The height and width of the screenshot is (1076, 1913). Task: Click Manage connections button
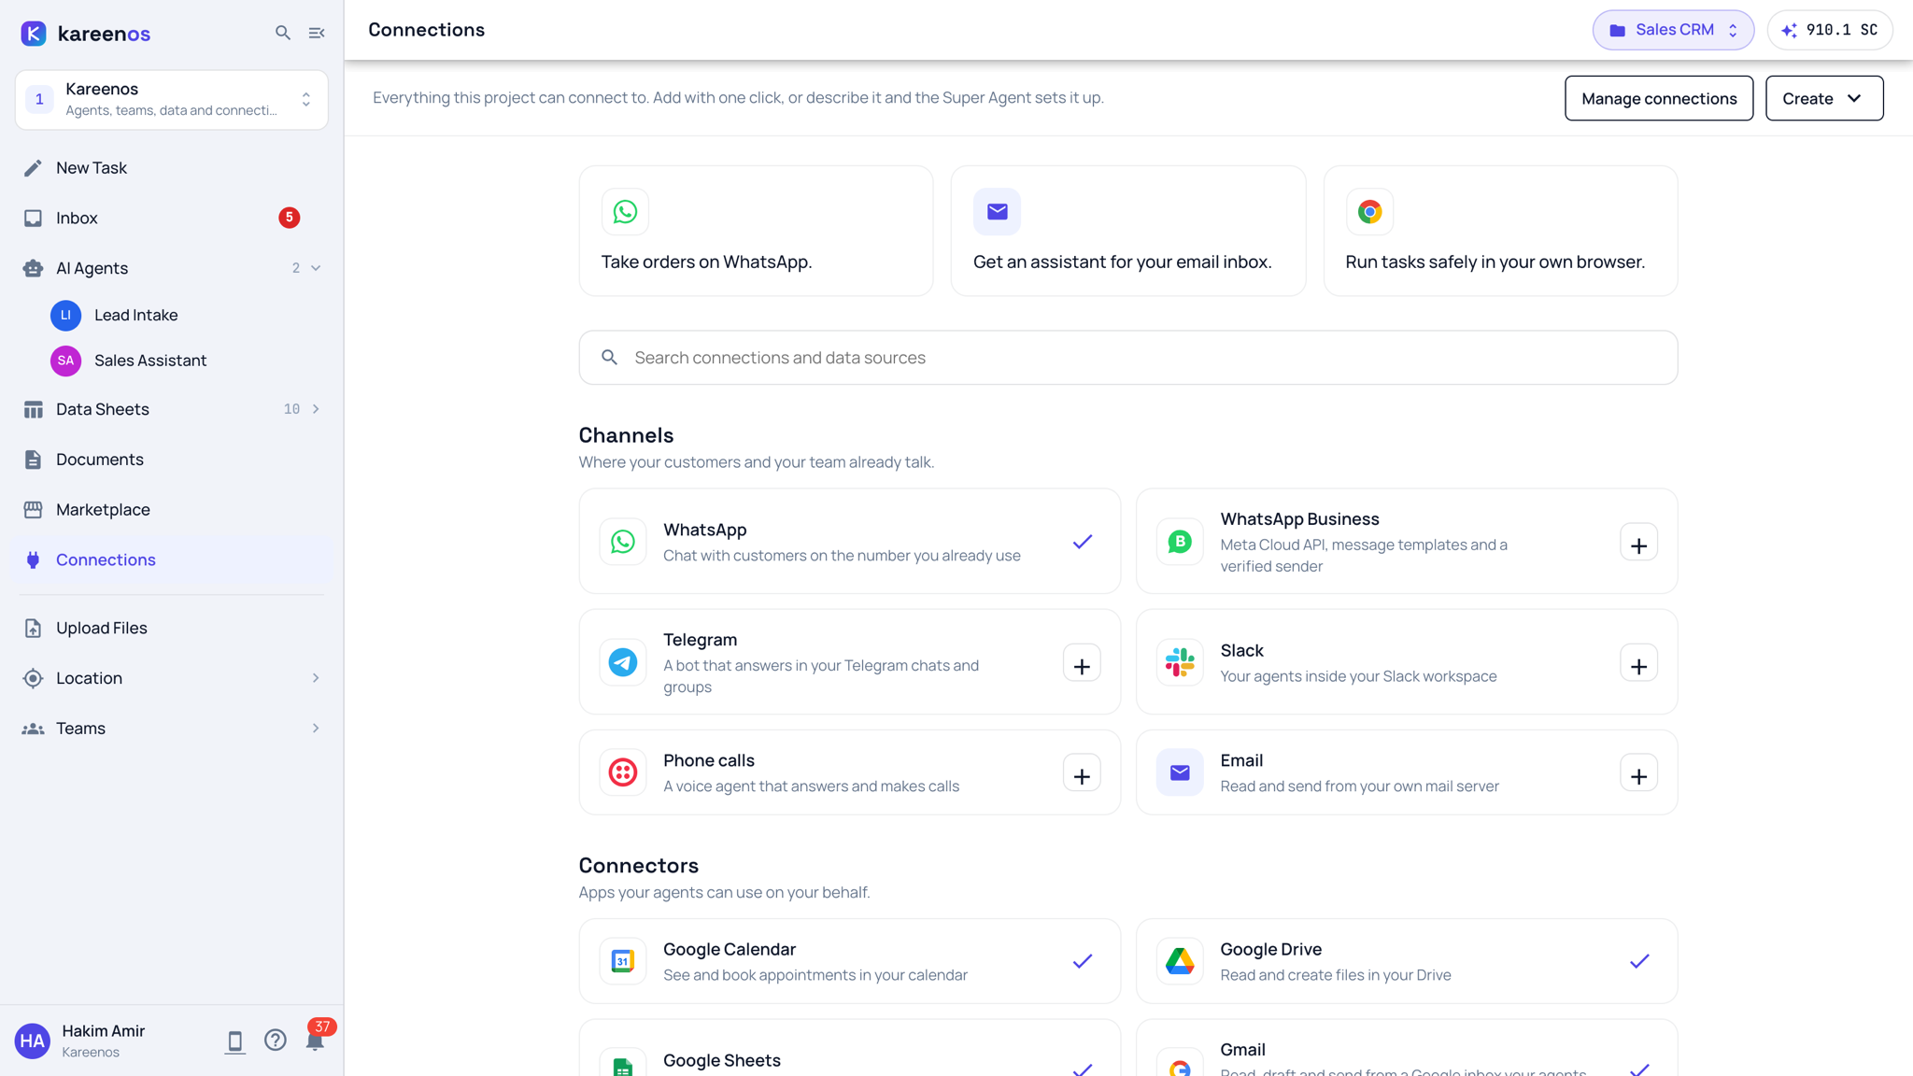coord(1659,98)
